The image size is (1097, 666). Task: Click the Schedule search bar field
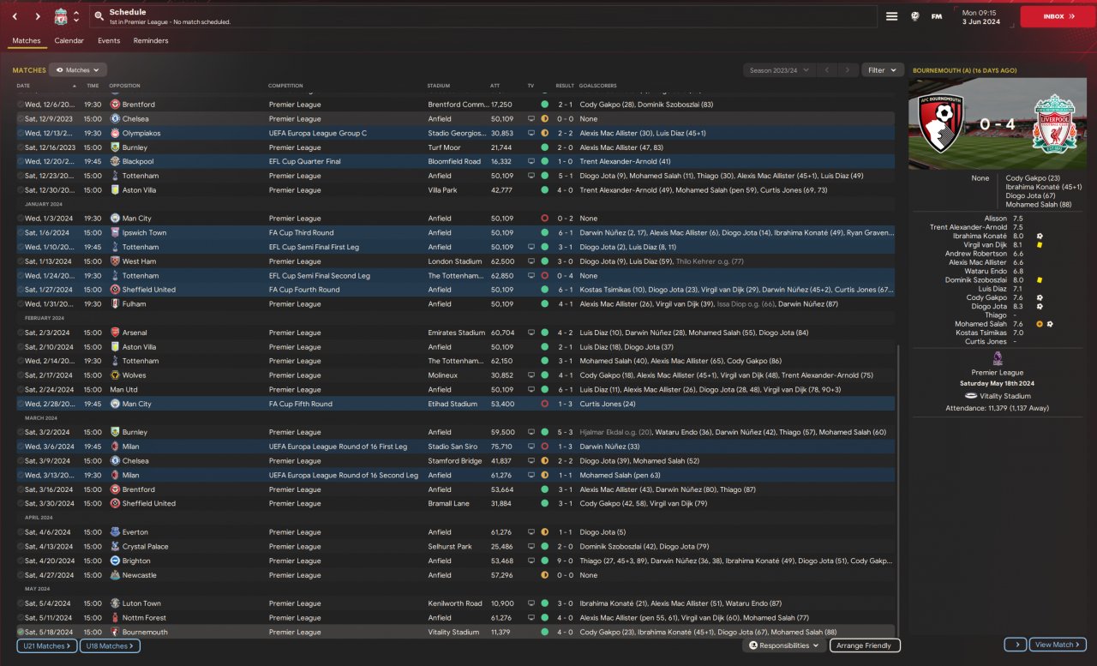point(484,16)
